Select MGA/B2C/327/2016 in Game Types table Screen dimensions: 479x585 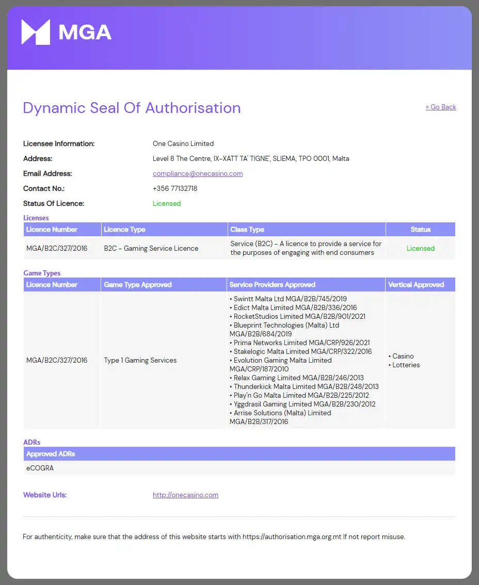[x=57, y=361]
